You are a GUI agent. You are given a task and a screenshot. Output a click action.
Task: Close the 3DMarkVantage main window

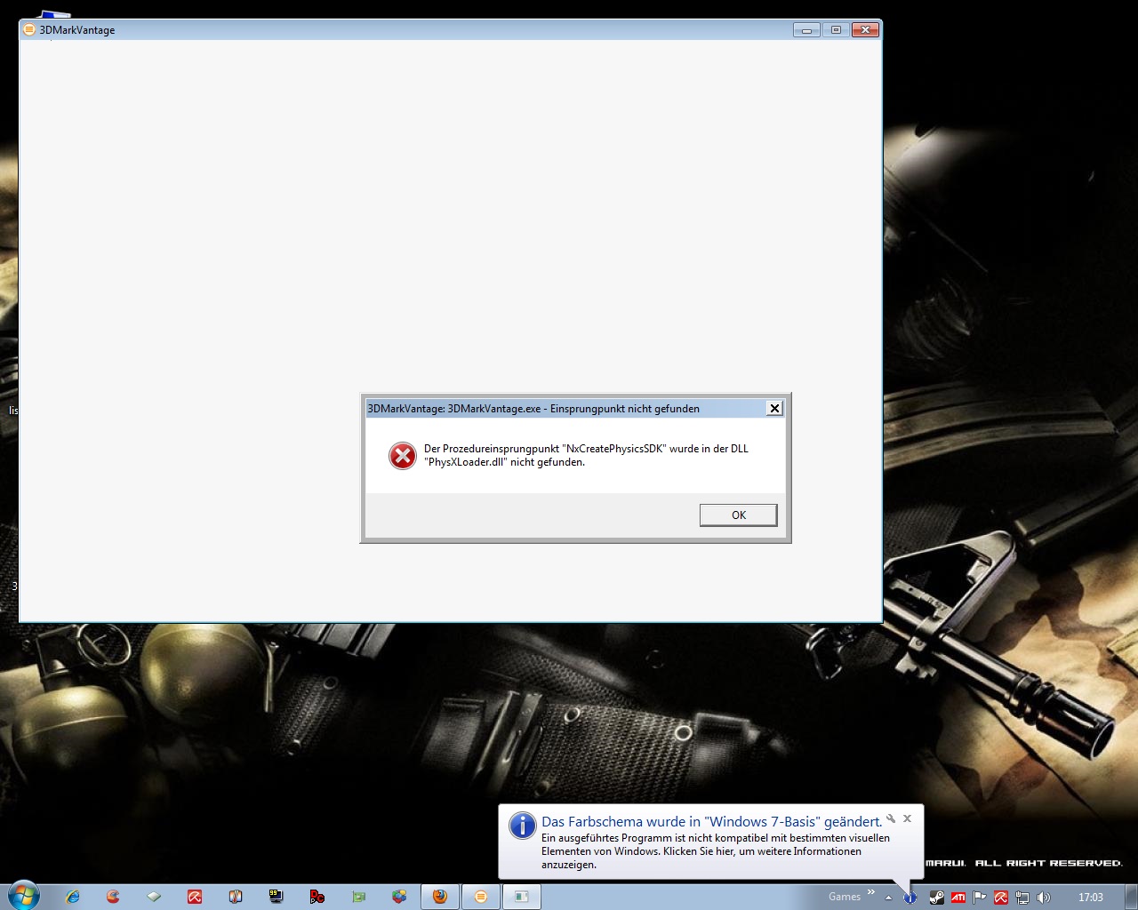865,30
